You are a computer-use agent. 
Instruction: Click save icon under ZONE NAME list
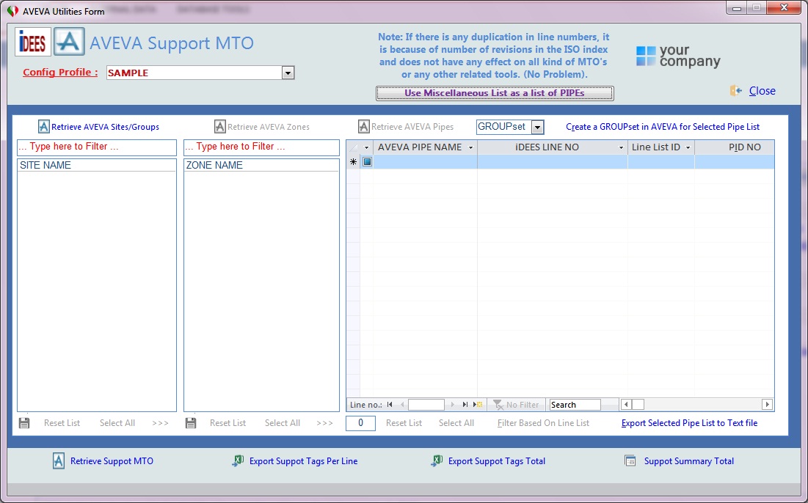point(192,423)
